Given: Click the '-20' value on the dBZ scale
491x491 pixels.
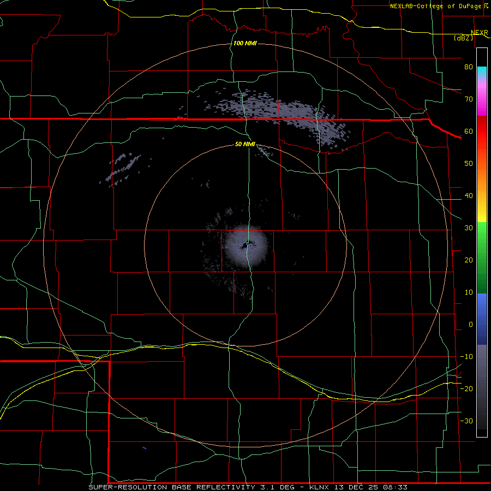Looking at the screenshot, I should tap(466, 388).
